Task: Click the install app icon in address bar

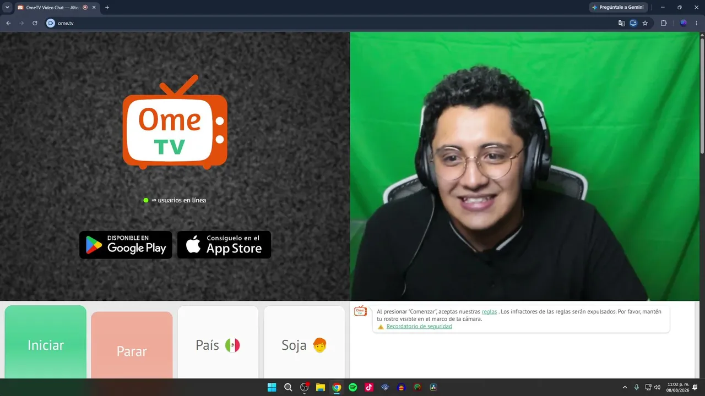Action: [x=633, y=23]
